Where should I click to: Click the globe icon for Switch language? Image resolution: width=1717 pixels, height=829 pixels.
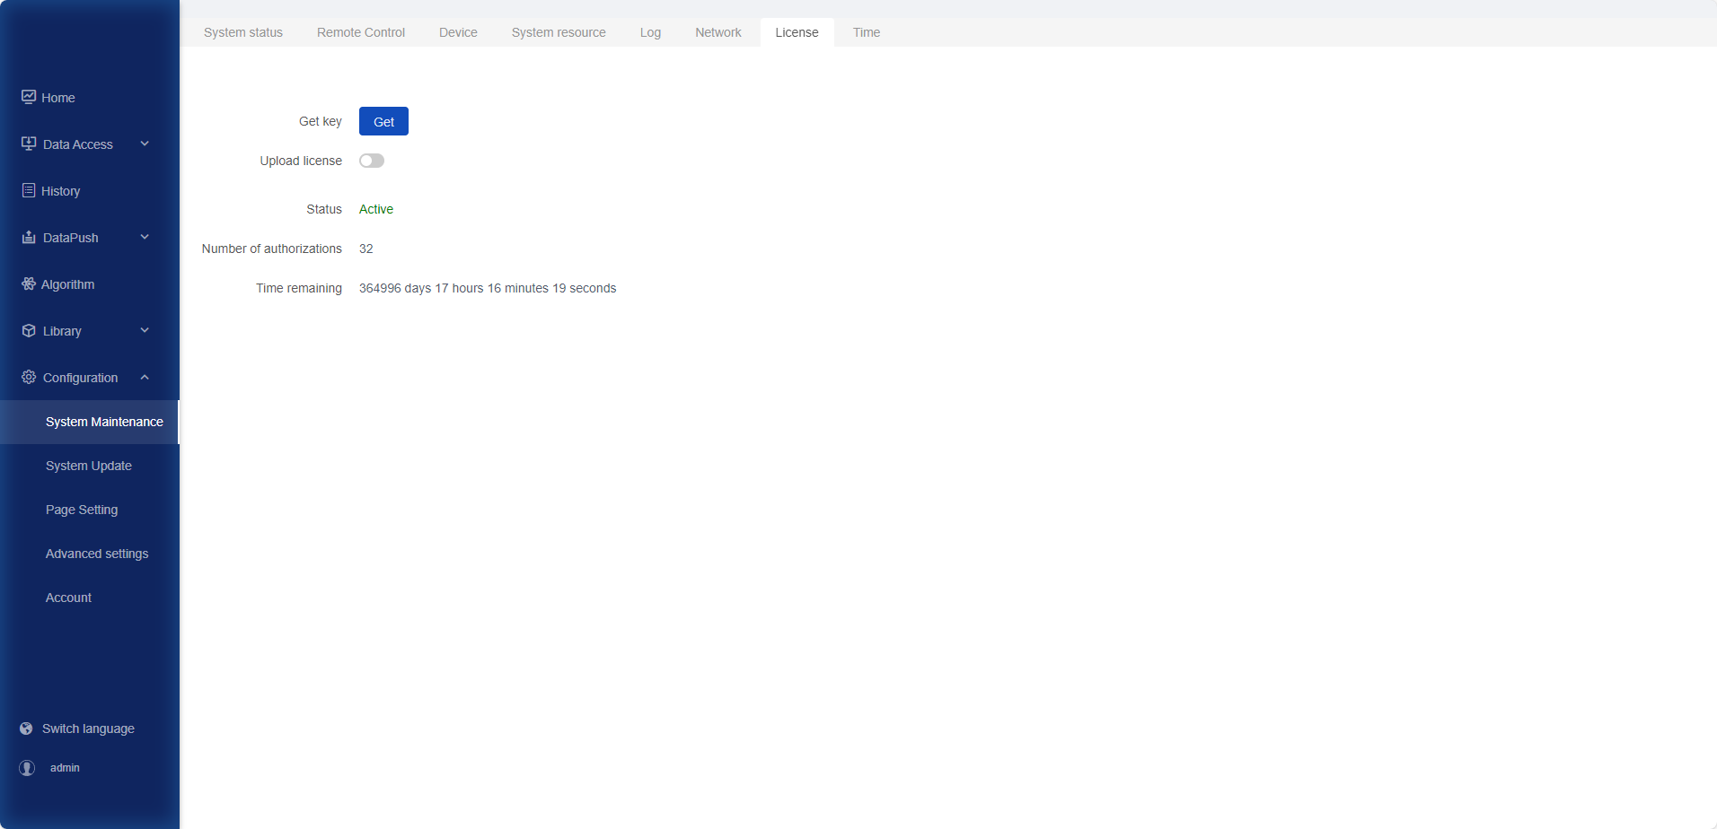[x=26, y=729]
